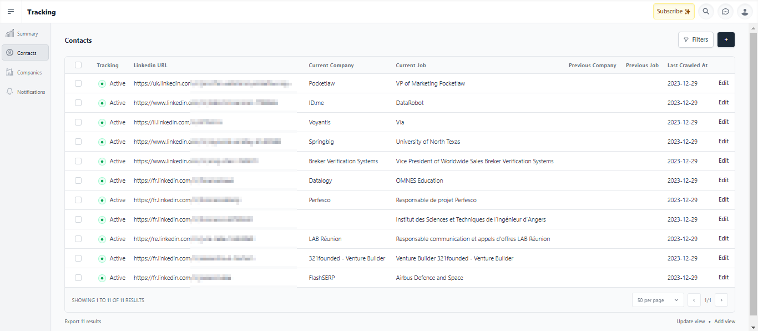
Task: Click the Contacts page heading
Action: coord(78,41)
